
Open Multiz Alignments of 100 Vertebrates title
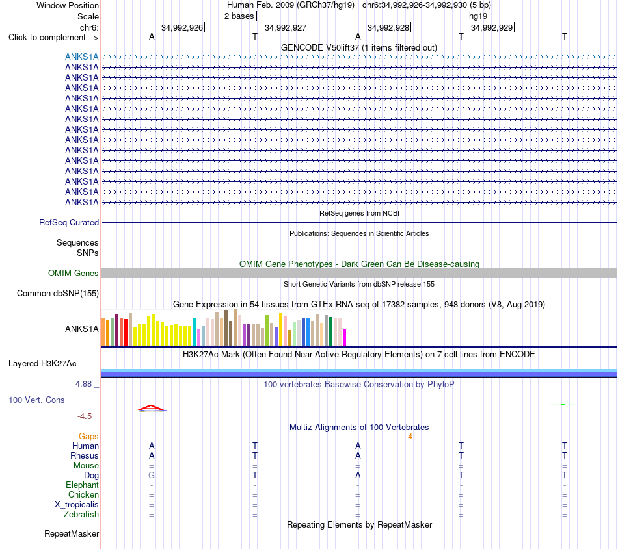coord(359,427)
